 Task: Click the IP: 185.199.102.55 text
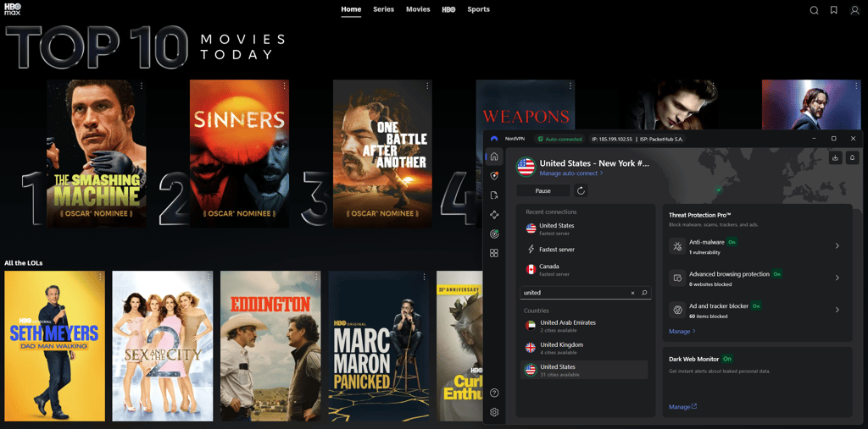[612, 140]
